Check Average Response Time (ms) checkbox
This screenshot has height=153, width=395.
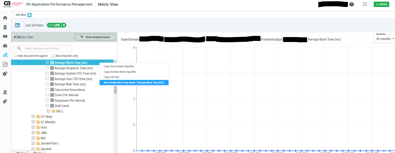(x=47, y=68)
